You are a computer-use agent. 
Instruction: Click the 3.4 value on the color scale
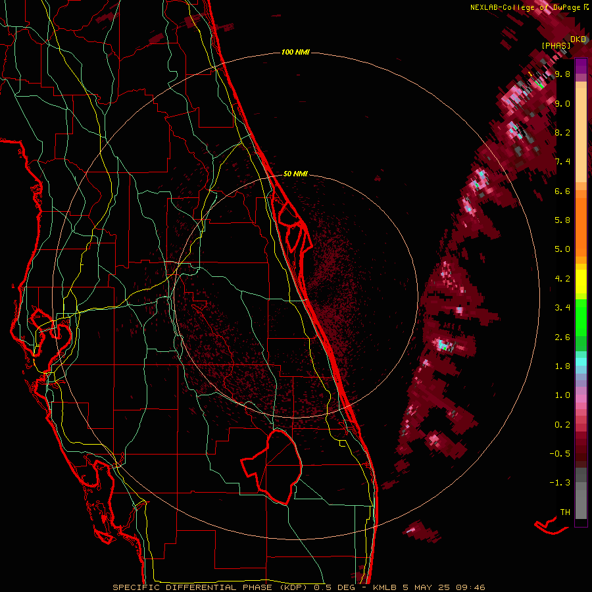coord(562,308)
